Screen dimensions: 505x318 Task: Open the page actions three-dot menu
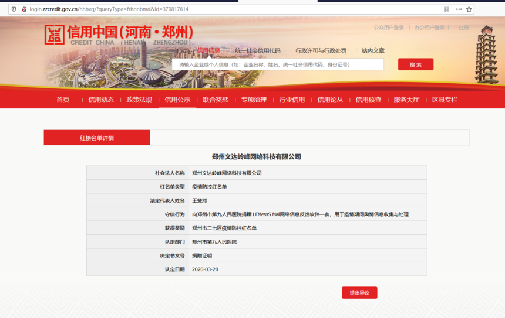coord(459,9)
